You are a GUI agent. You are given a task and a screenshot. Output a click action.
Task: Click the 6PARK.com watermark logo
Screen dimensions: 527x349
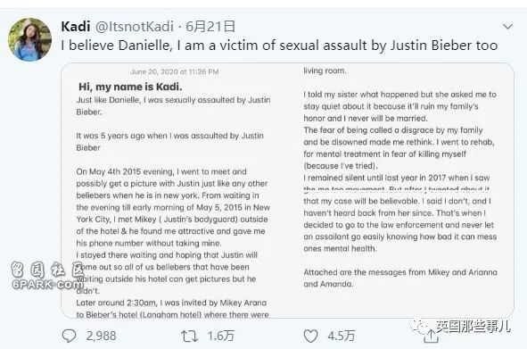pos(47,276)
